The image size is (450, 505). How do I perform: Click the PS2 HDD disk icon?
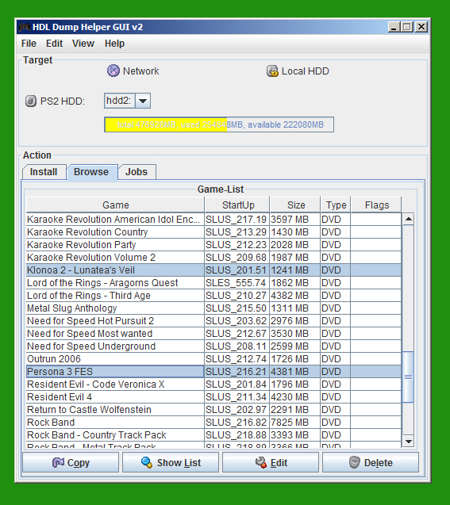(x=31, y=101)
